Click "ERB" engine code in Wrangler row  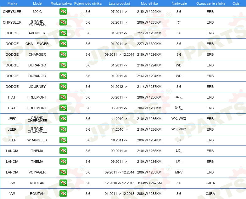click(x=210, y=140)
